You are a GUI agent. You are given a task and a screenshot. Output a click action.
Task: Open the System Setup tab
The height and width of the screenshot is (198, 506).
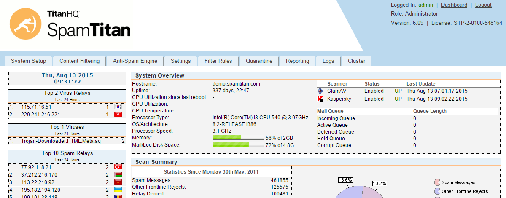(x=28, y=61)
